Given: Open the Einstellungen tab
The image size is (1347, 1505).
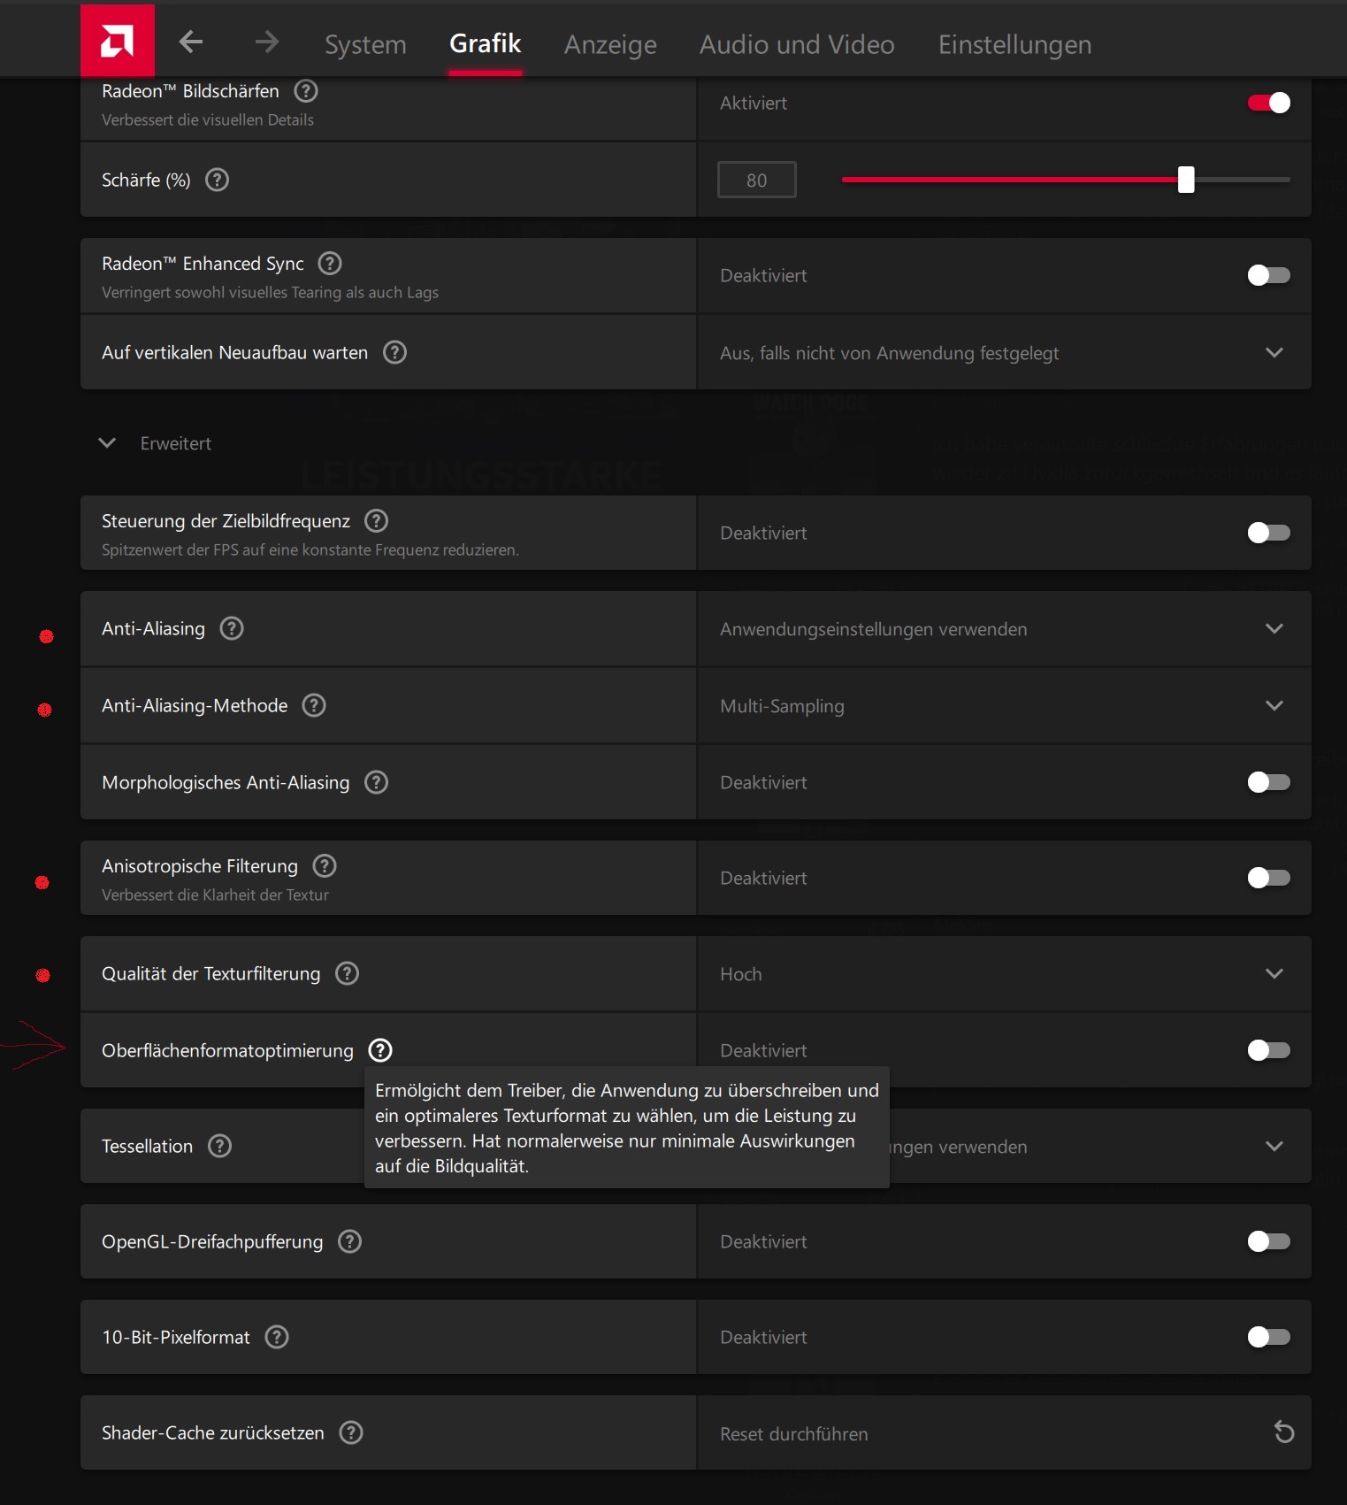Looking at the screenshot, I should 1014,44.
